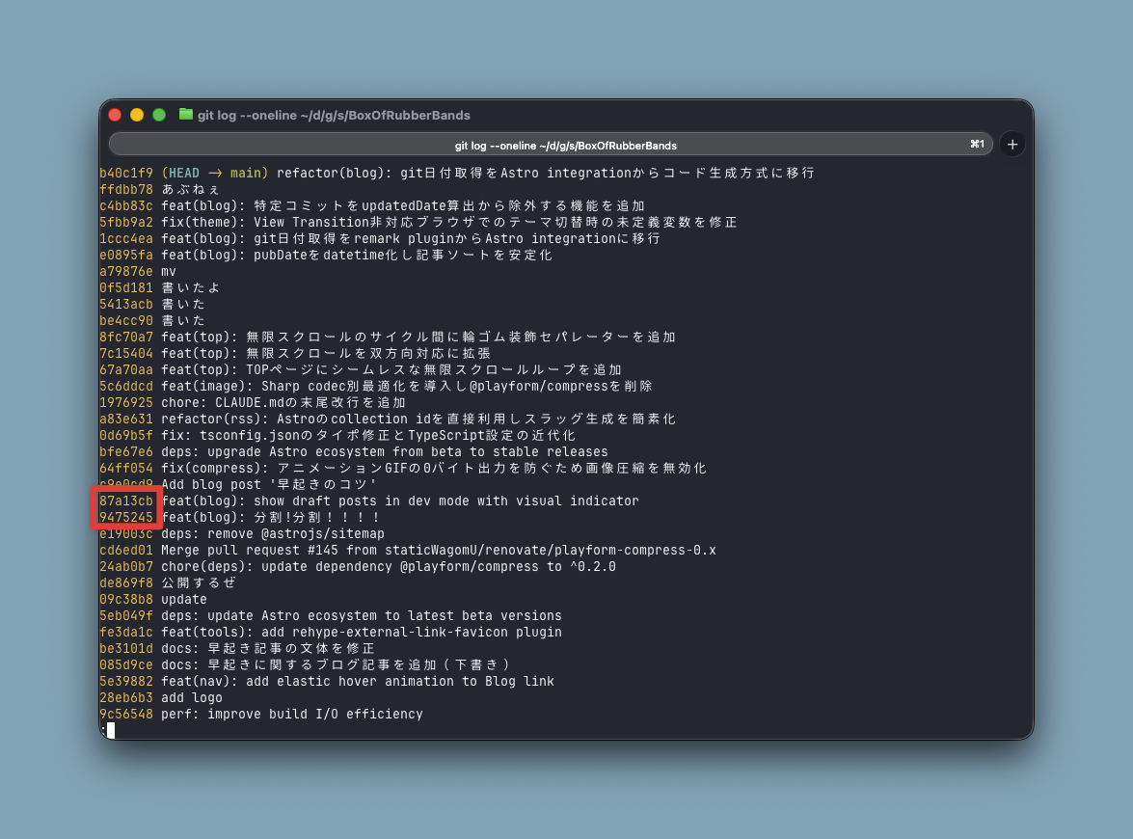The height and width of the screenshot is (839, 1133).
Task: Click the 'deps: remove @astrojs/sitemap' commit text
Action: coord(272,533)
